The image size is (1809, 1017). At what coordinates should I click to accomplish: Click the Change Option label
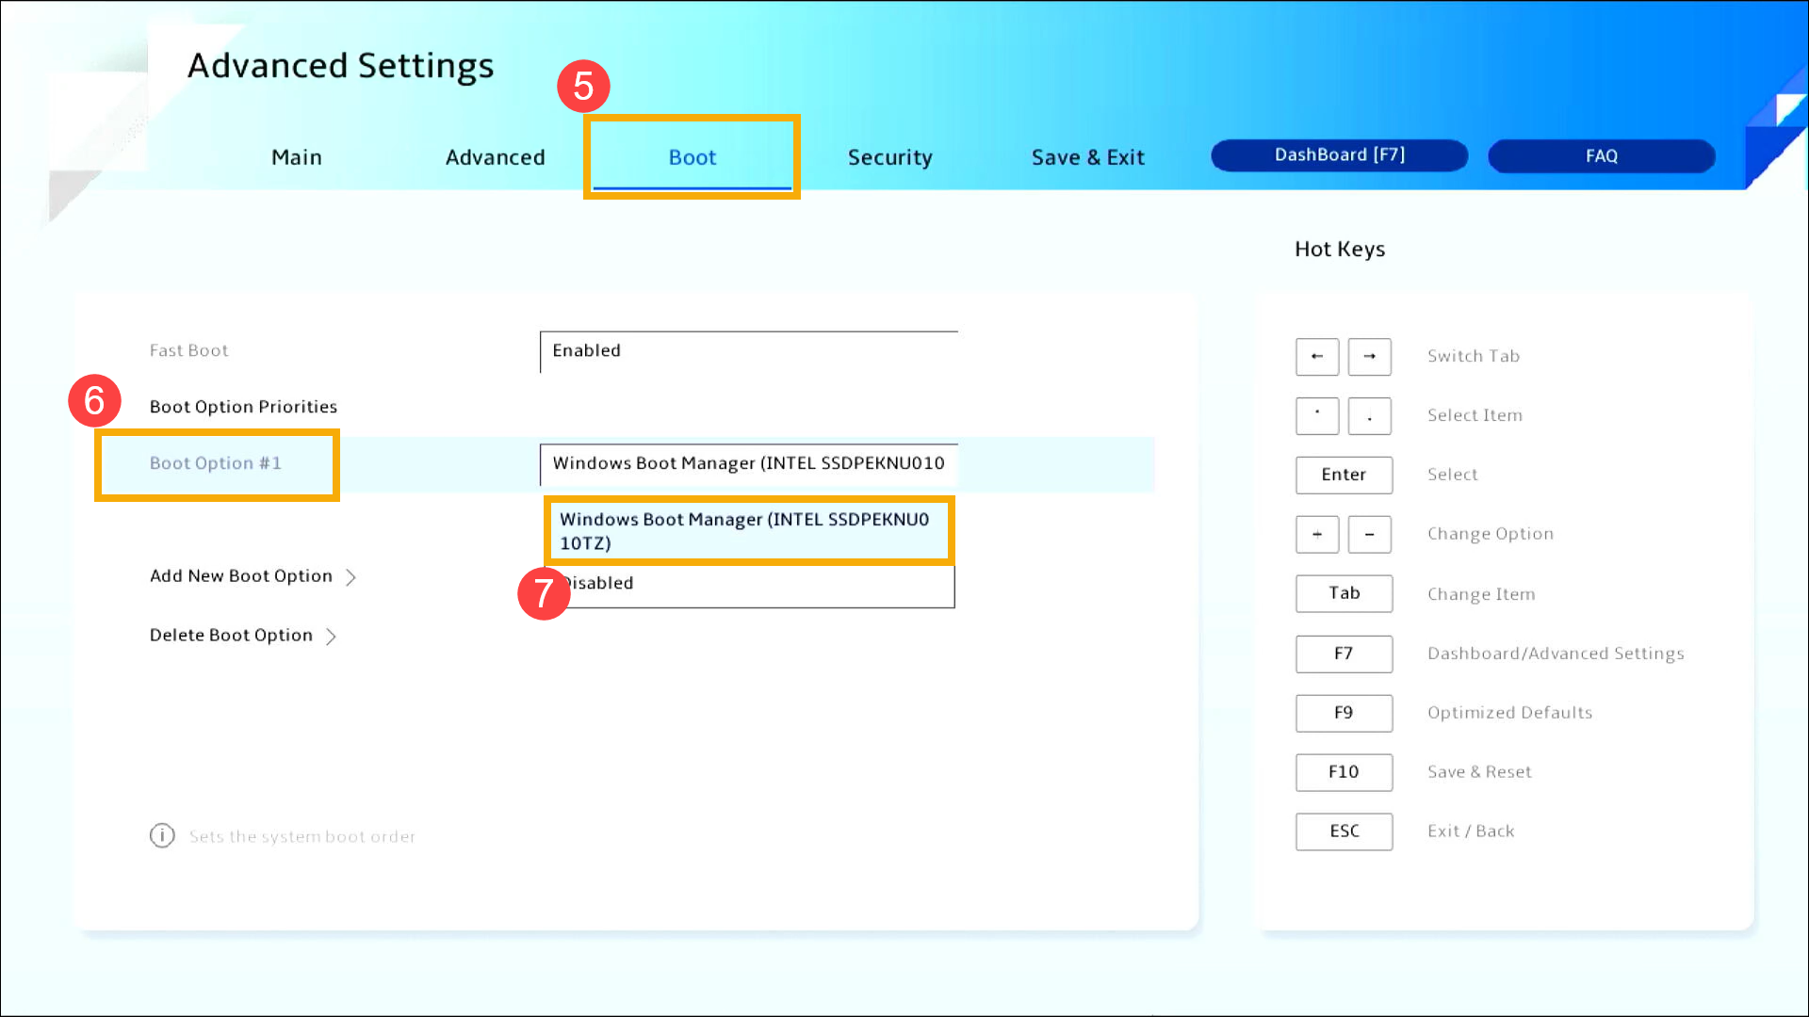click(1490, 535)
